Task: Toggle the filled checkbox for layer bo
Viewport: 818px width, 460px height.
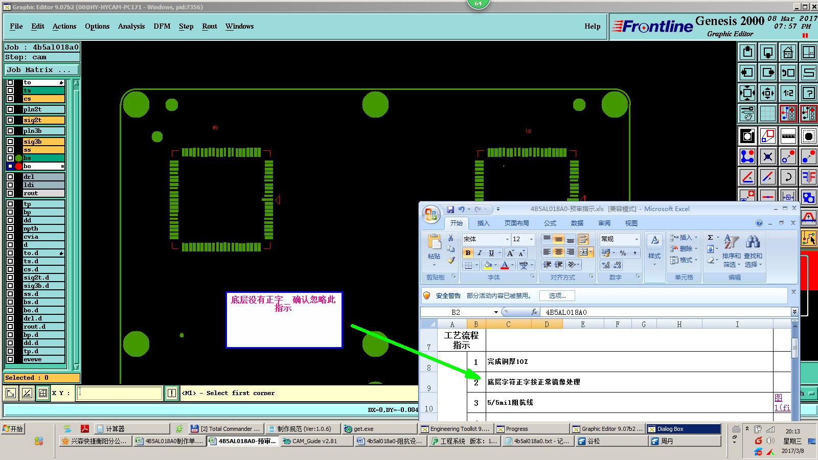Action: [10, 166]
